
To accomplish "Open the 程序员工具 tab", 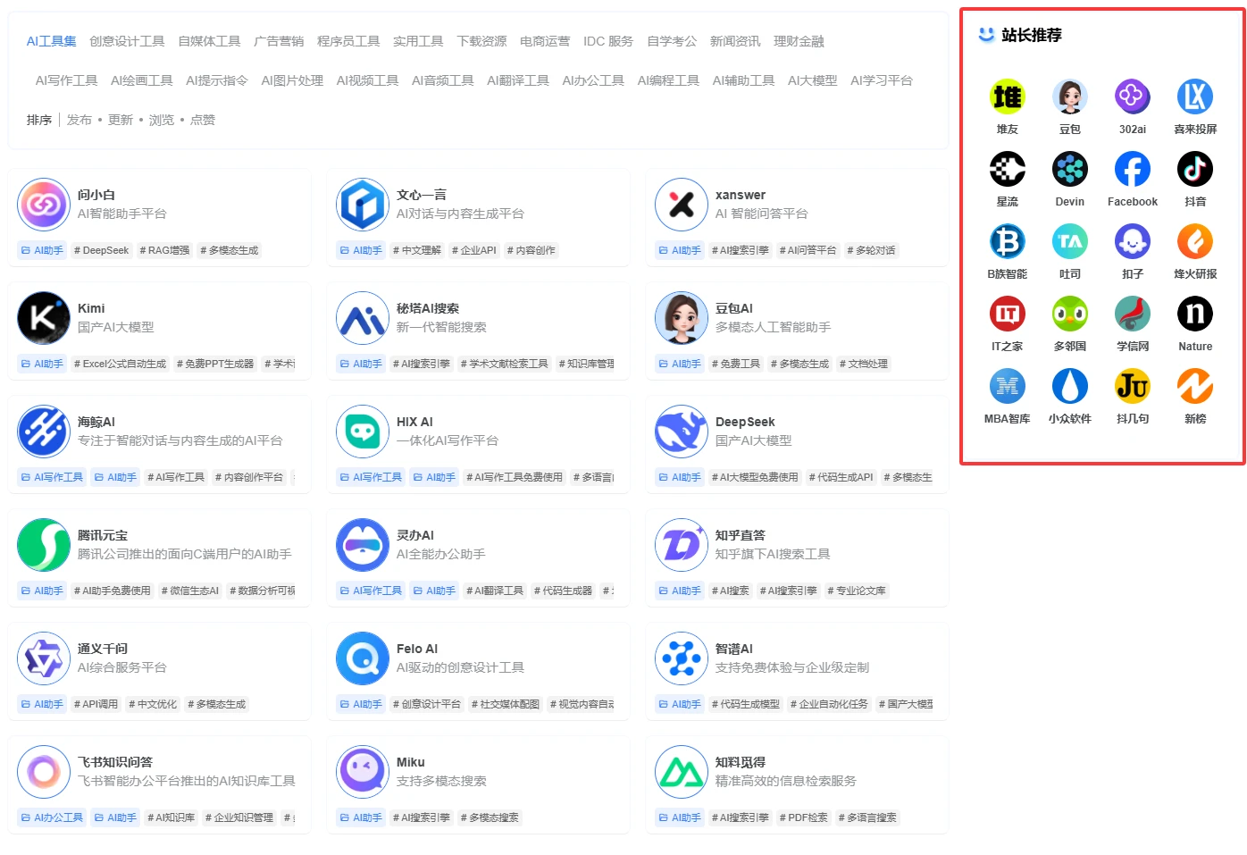I will (348, 41).
